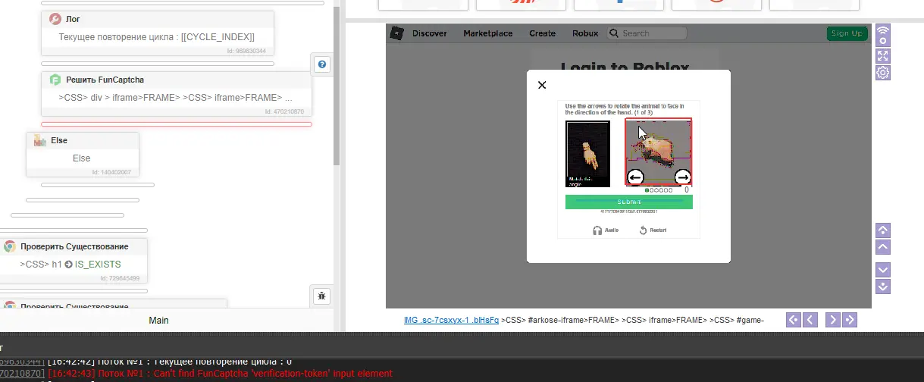
Task: Click the log action ID 70210870 link
Action: point(22,374)
